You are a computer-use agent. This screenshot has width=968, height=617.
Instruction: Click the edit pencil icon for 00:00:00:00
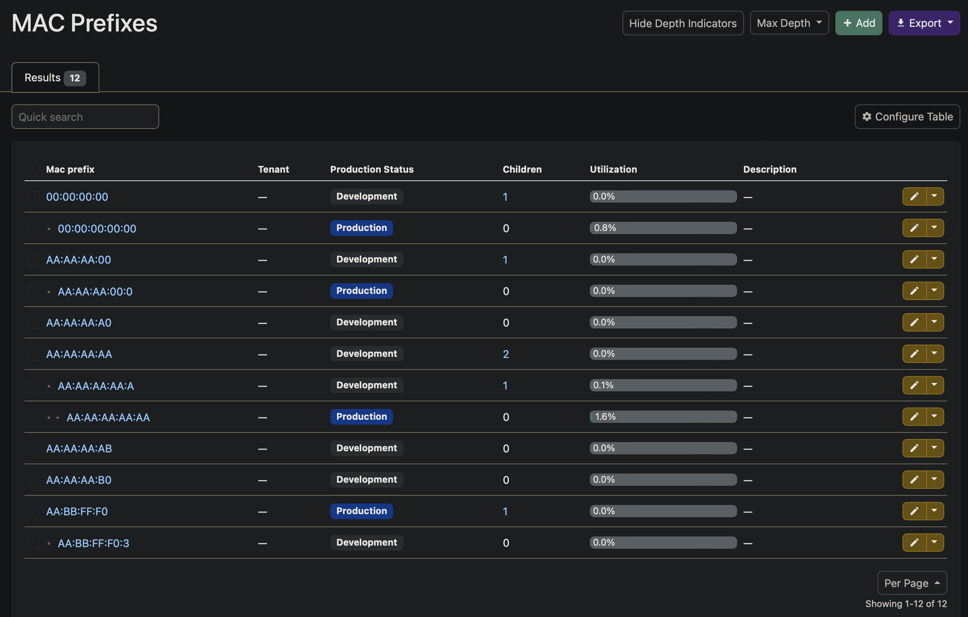[x=915, y=197]
